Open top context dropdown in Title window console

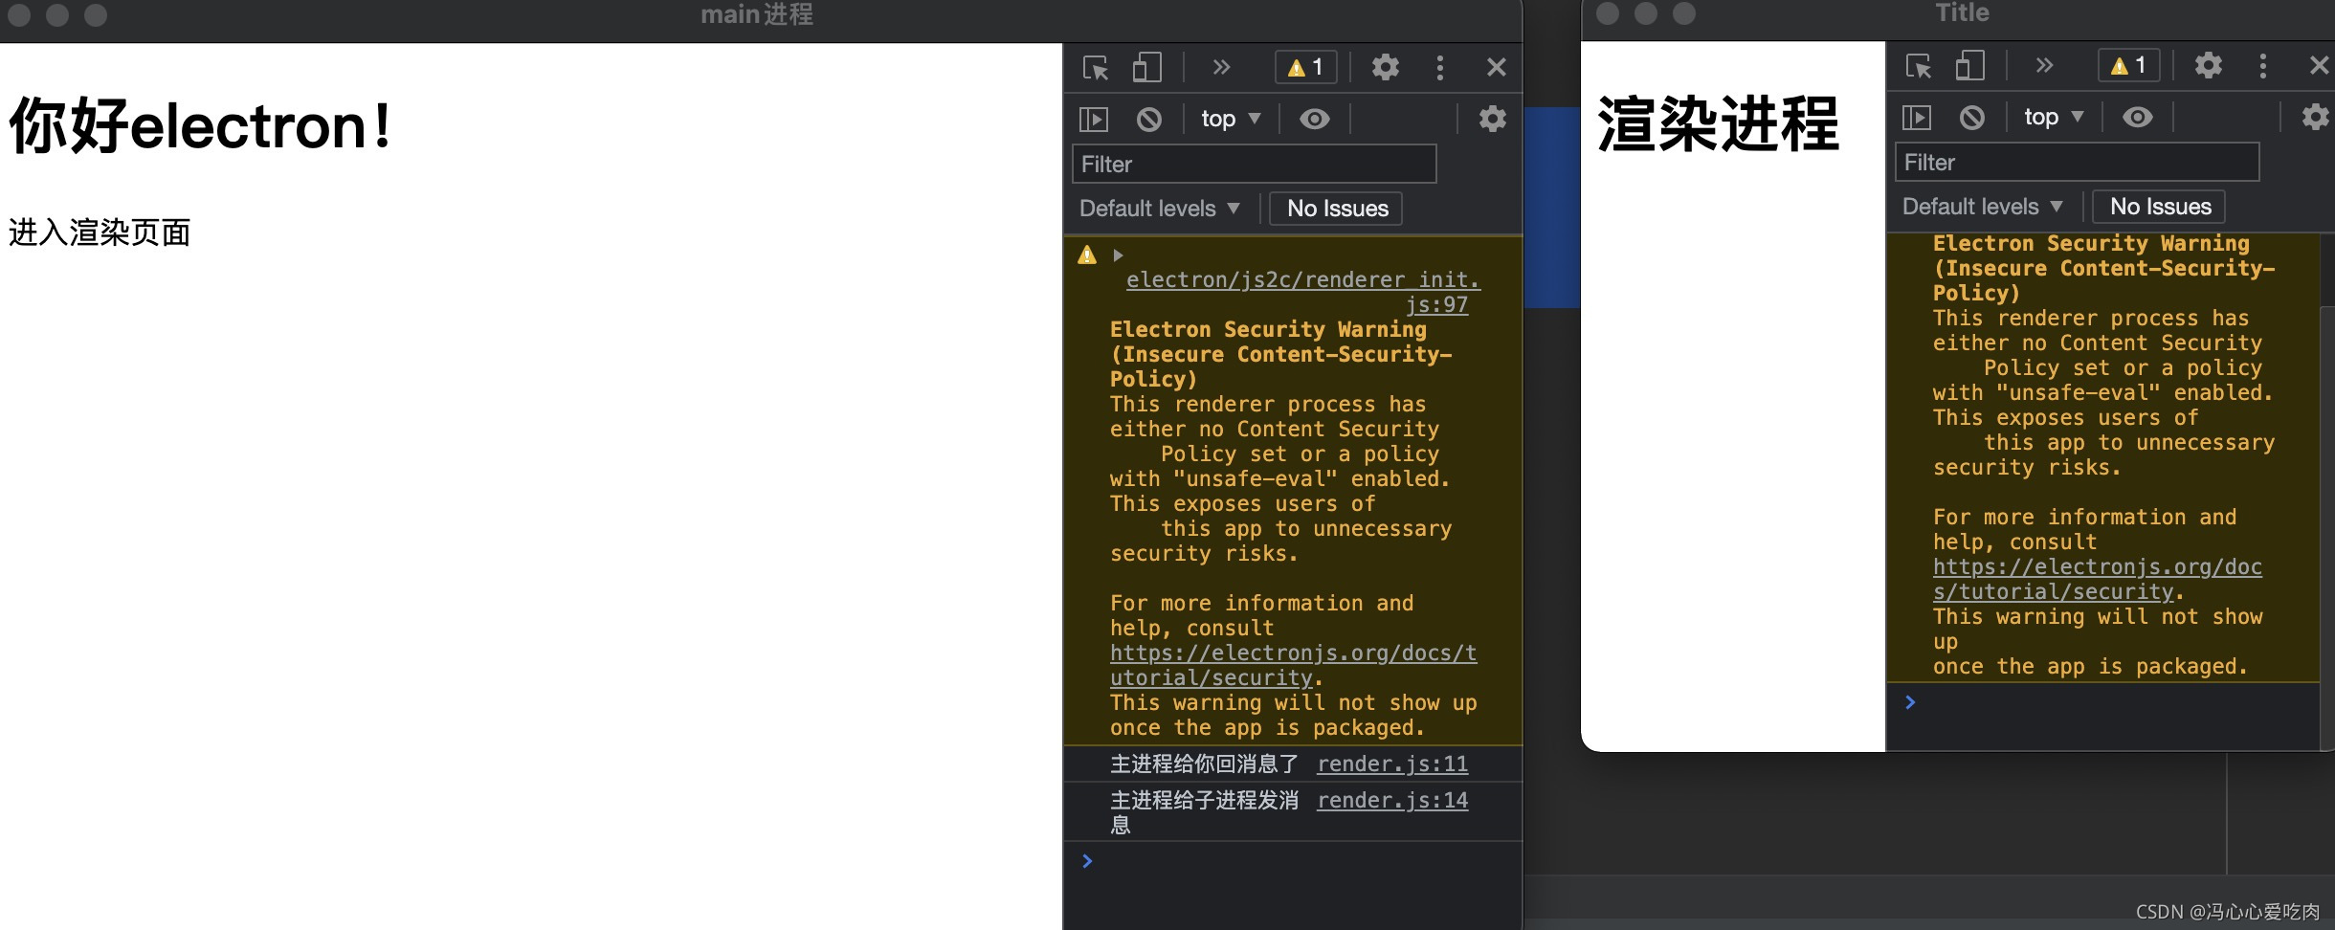(2054, 117)
